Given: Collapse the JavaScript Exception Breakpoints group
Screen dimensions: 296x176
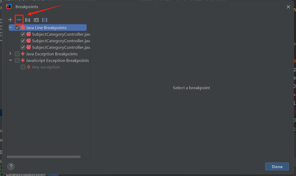Looking at the screenshot, I should (x=11, y=60).
